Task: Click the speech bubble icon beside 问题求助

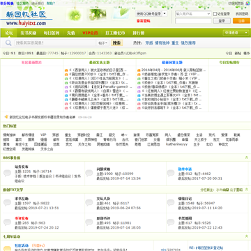Action: click(89, 173)
